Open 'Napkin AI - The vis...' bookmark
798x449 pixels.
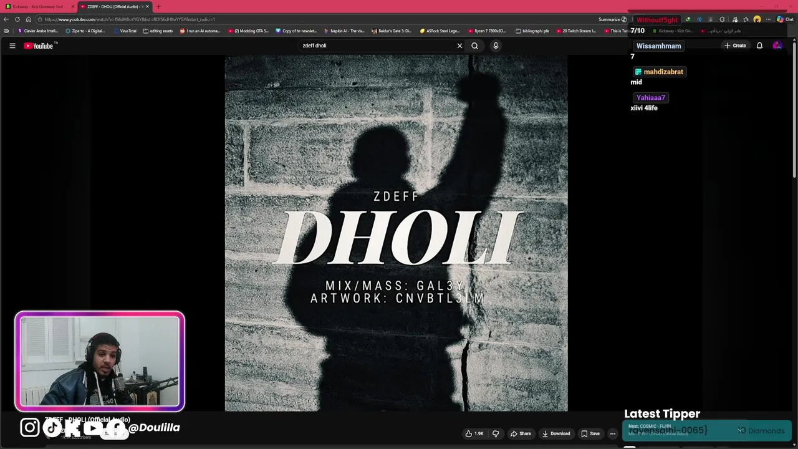[x=344, y=31]
